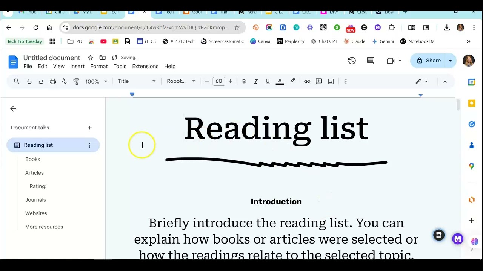Viewport: 483px width, 271px height.
Task: Open Google Calendar side panel
Action: pos(471,82)
